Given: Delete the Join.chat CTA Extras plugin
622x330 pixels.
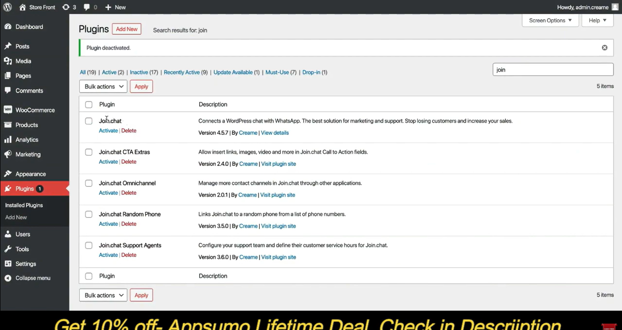Looking at the screenshot, I should (x=129, y=162).
